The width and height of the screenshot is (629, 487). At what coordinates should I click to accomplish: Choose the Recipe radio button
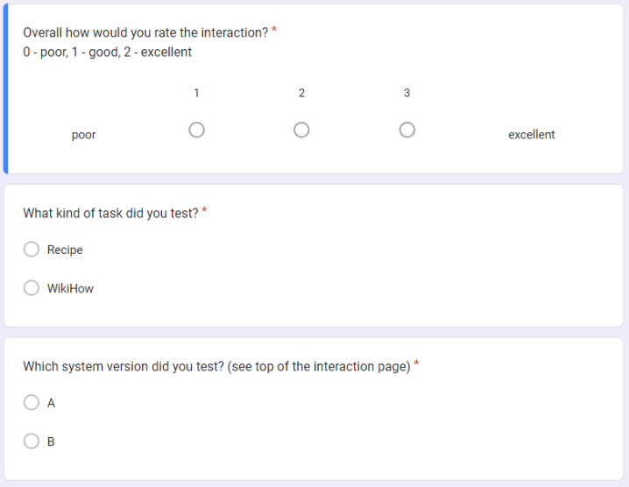32,250
